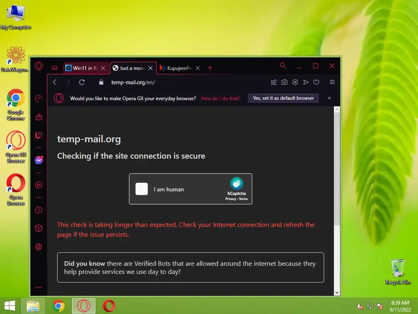Open hCaptcha Terms link
Image resolution: width=418 pixels, height=314 pixels.
point(243,199)
